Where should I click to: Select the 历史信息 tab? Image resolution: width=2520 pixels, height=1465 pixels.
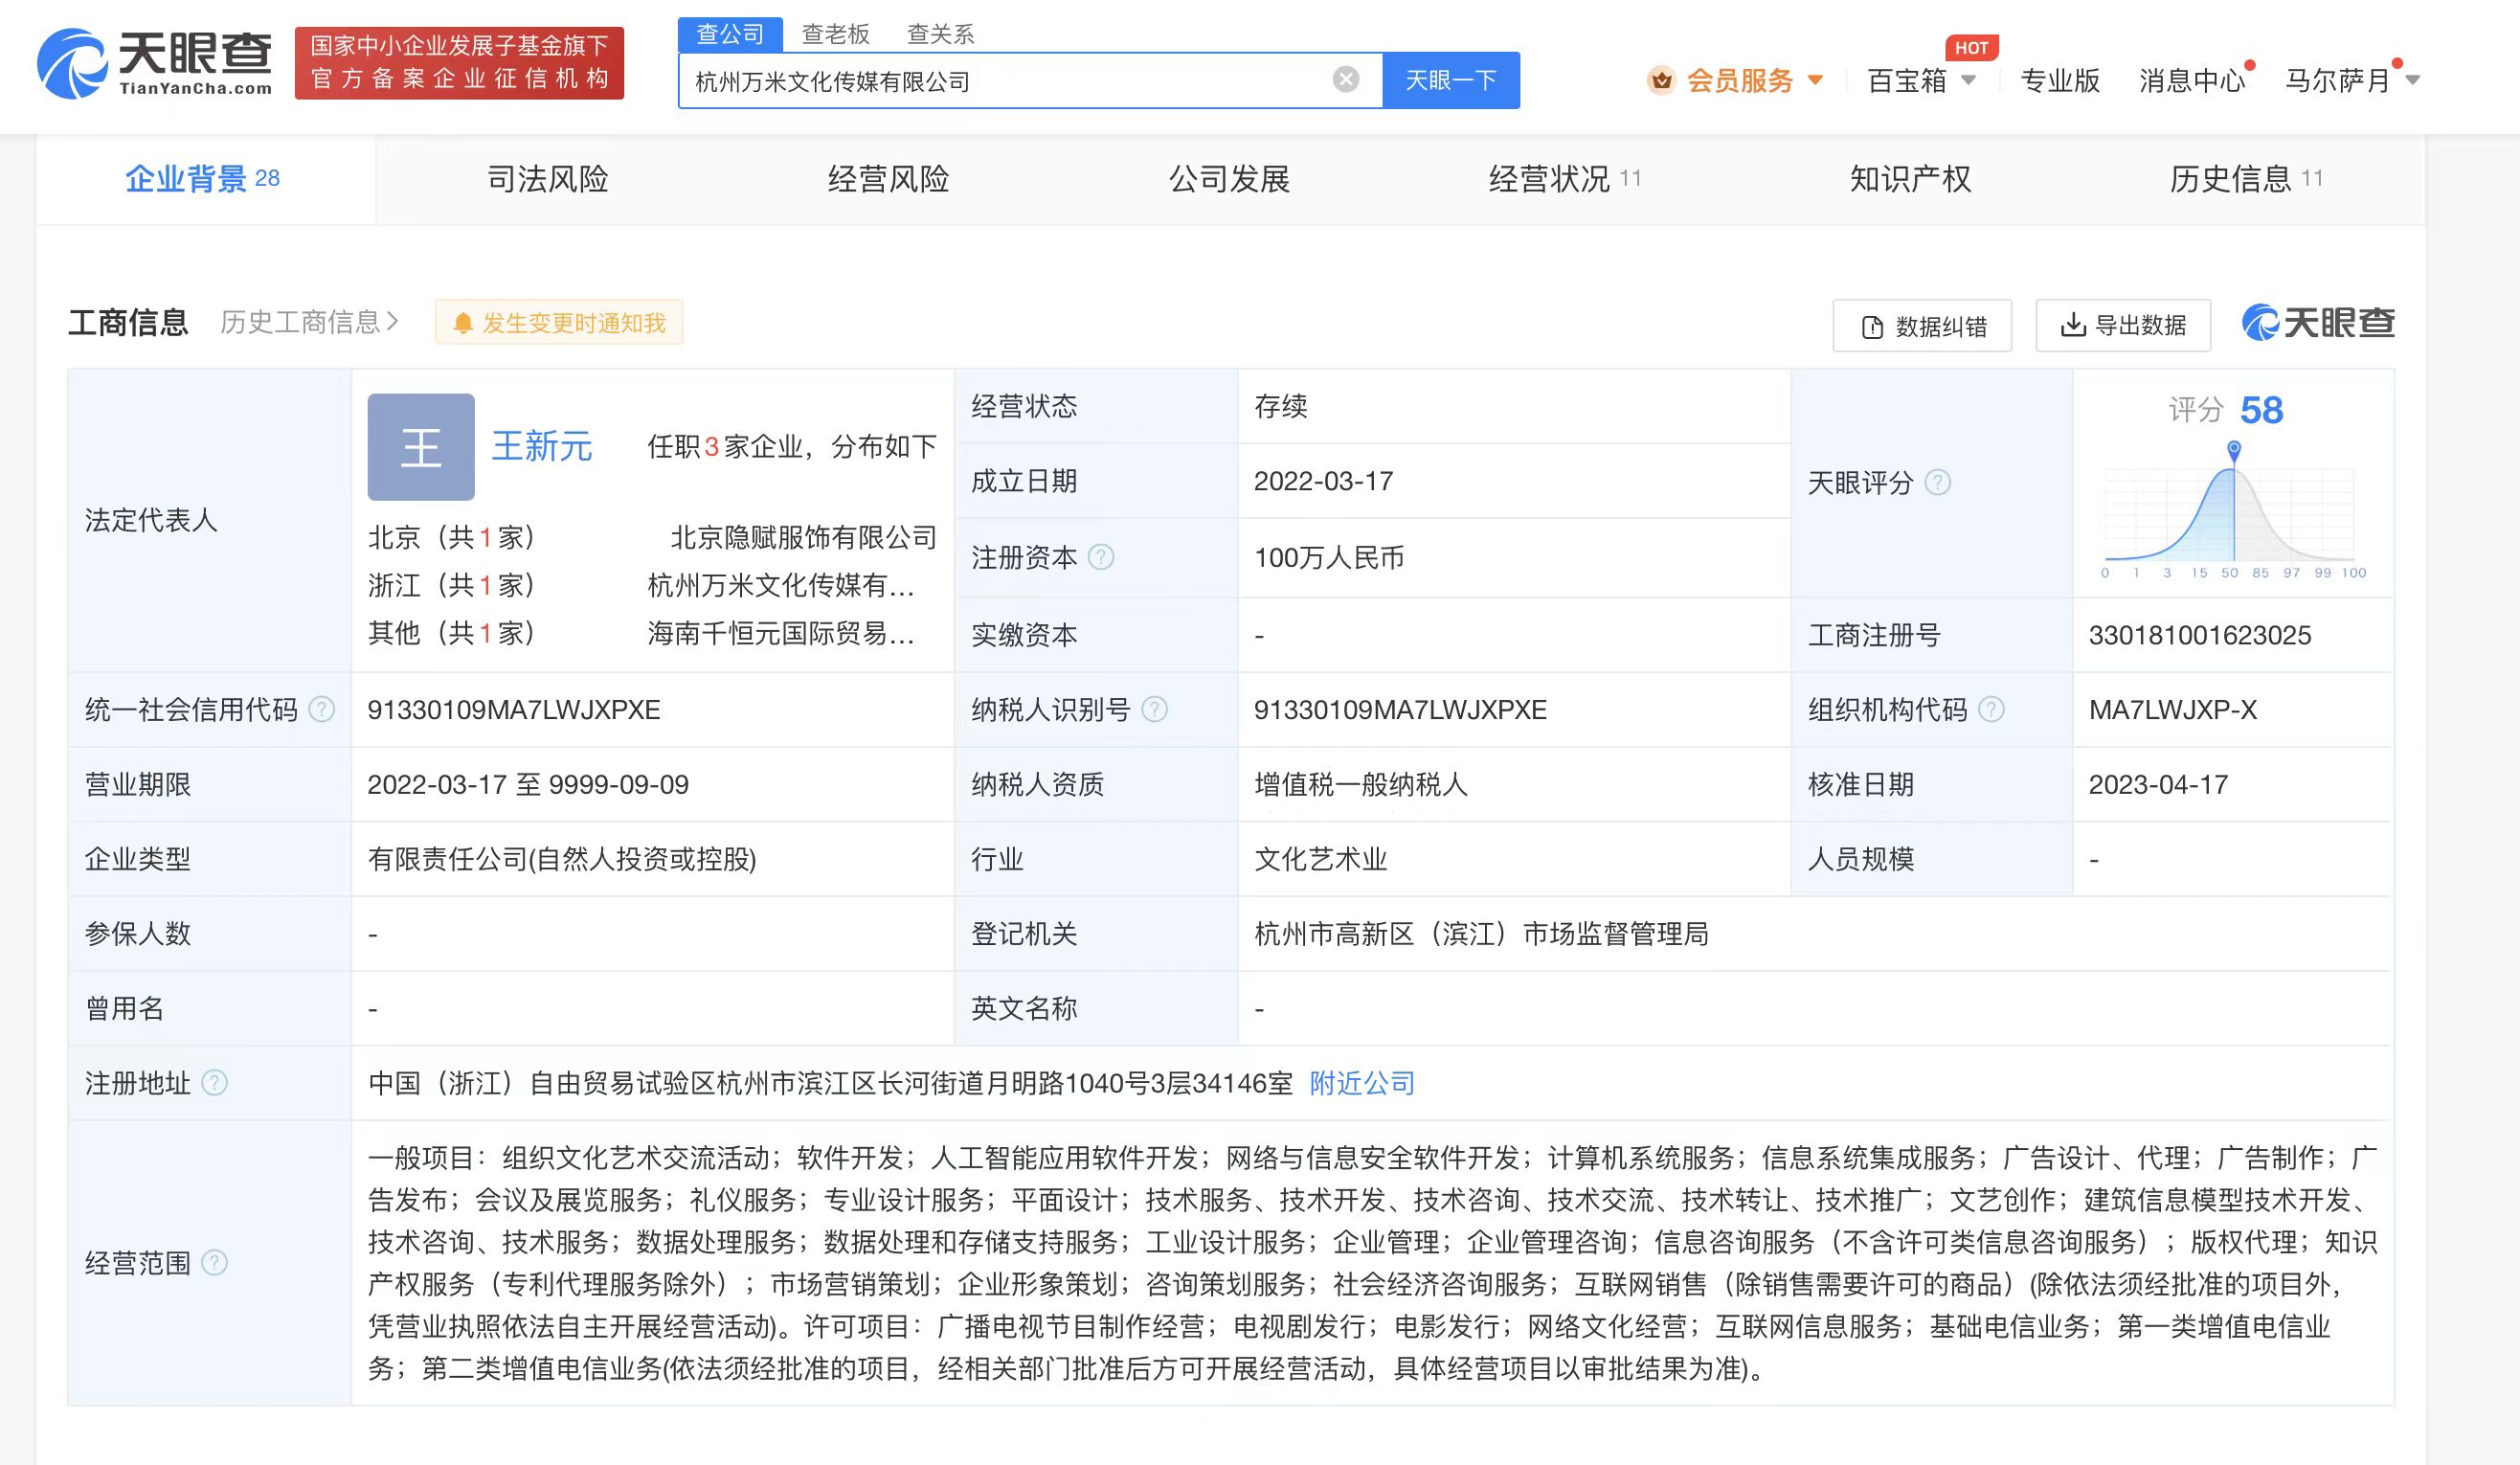click(2246, 179)
